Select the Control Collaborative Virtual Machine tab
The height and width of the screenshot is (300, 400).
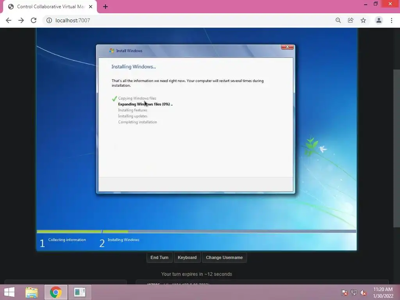[50, 7]
